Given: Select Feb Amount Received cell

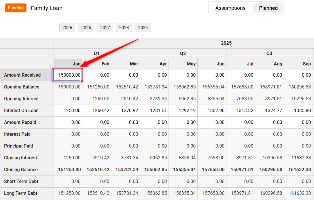Looking at the screenshot, I should pyautogui.click(x=97, y=75).
